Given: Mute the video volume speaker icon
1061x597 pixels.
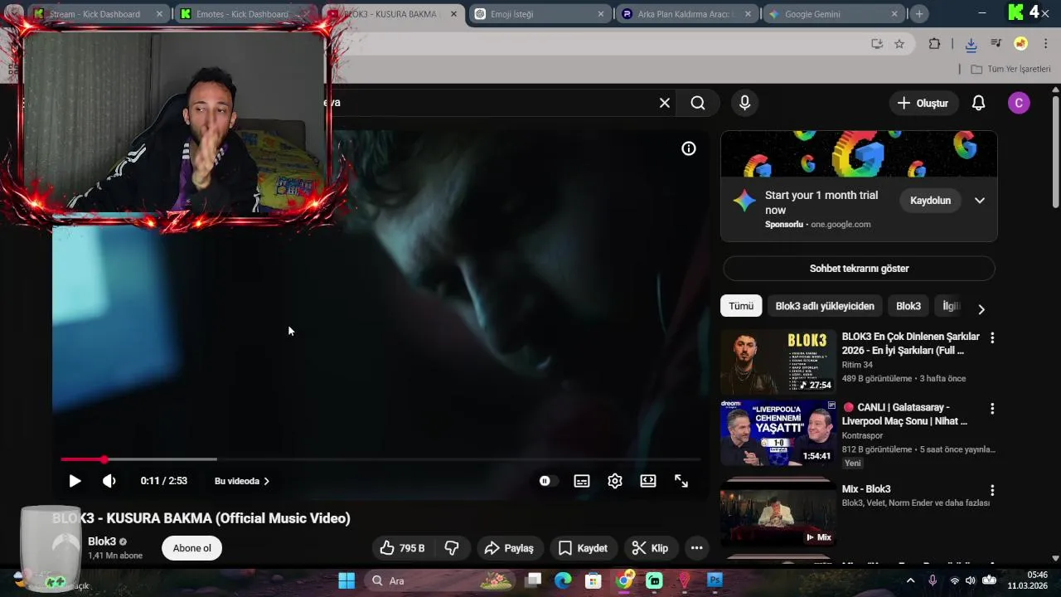Looking at the screenshot, I should click(x=109, y=481).
